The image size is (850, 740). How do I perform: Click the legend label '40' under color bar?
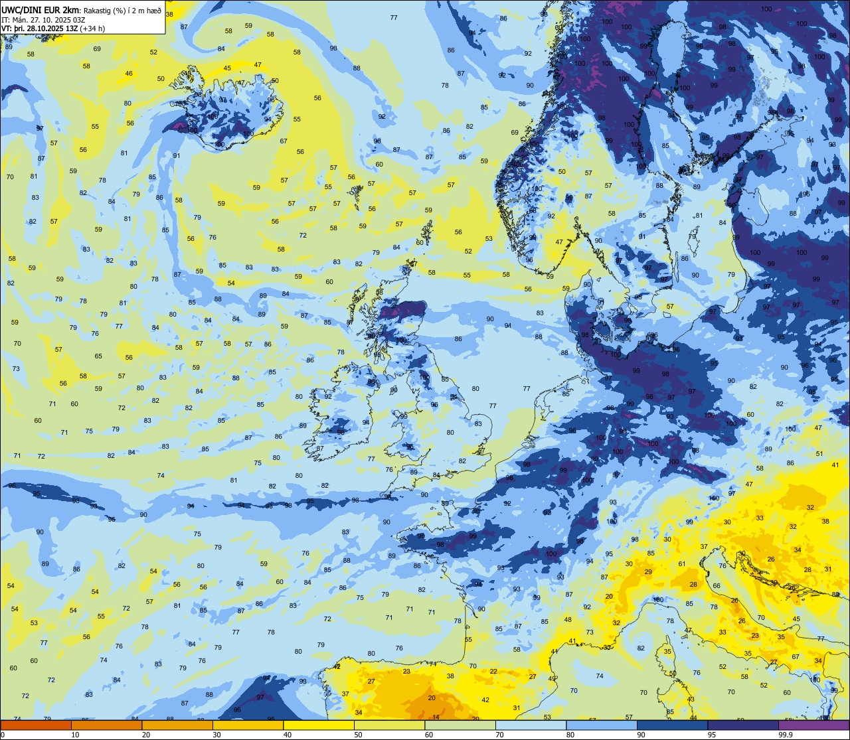pyautogui.click(x=288, y=735)
